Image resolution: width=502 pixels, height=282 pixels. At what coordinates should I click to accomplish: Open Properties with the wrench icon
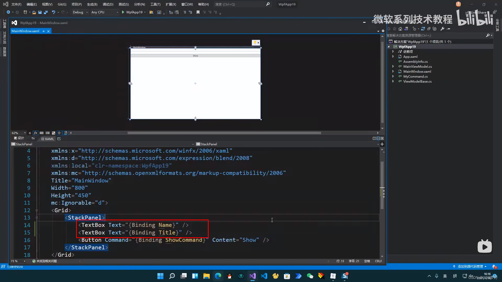pos(442,29)
